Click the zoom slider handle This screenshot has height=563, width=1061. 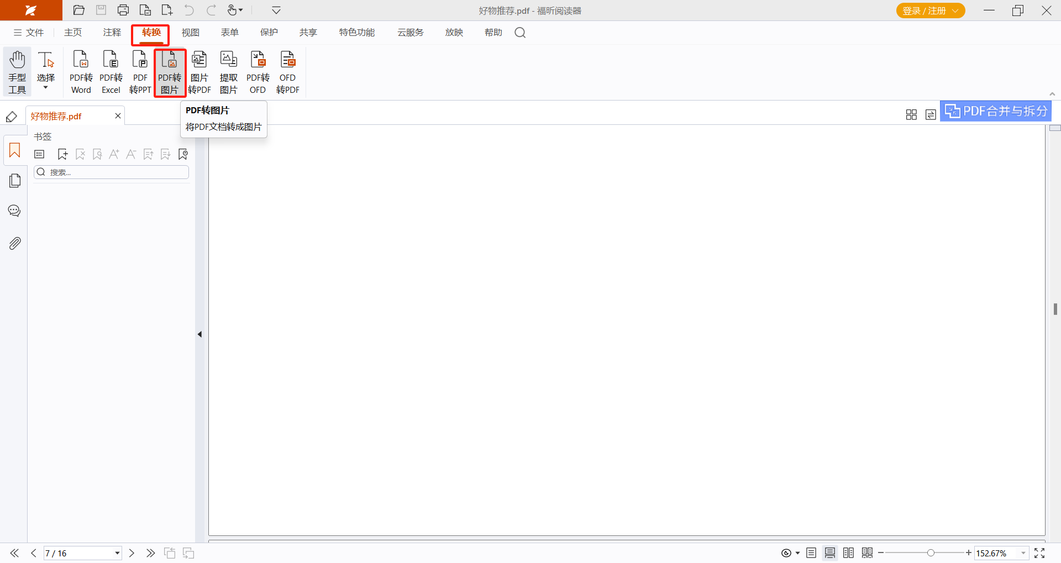pos(931,553)
